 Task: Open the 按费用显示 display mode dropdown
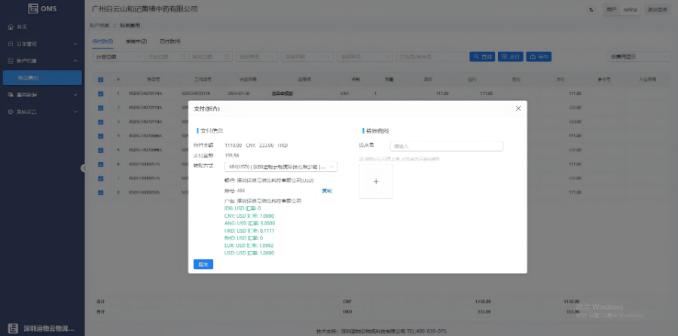coord(639,57)
